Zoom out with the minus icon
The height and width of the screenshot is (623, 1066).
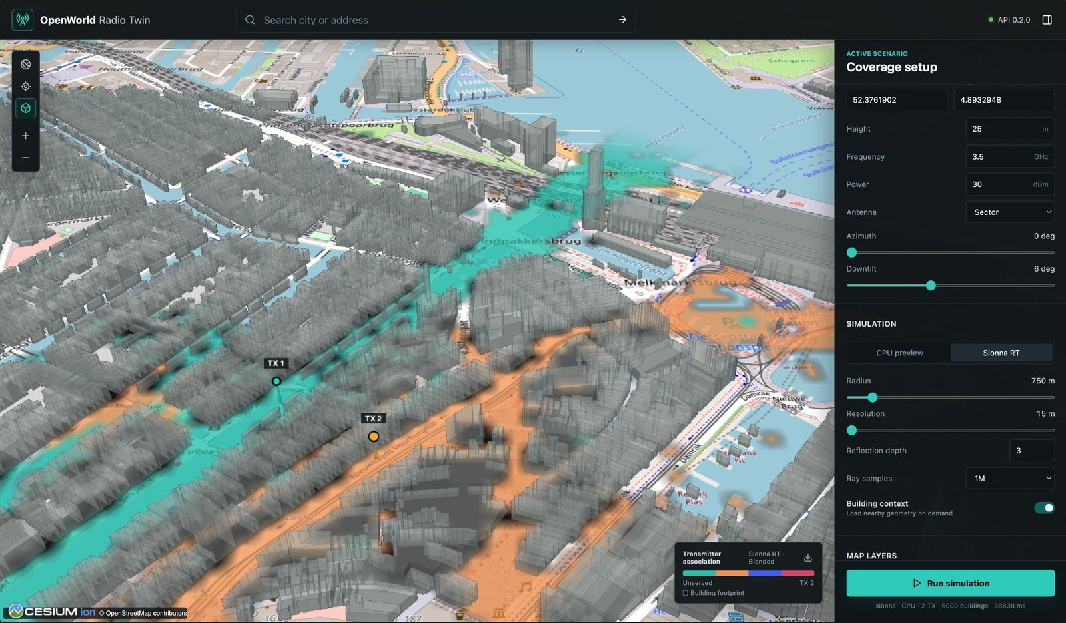click(x=26, y=158)
